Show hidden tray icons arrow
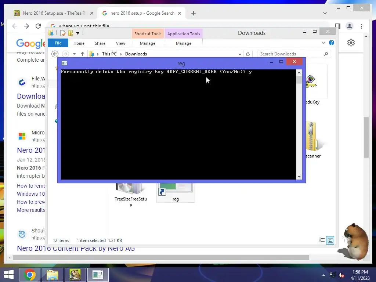Screen dimensions: 376x282 pyautogui.click(x=323, y=275)
